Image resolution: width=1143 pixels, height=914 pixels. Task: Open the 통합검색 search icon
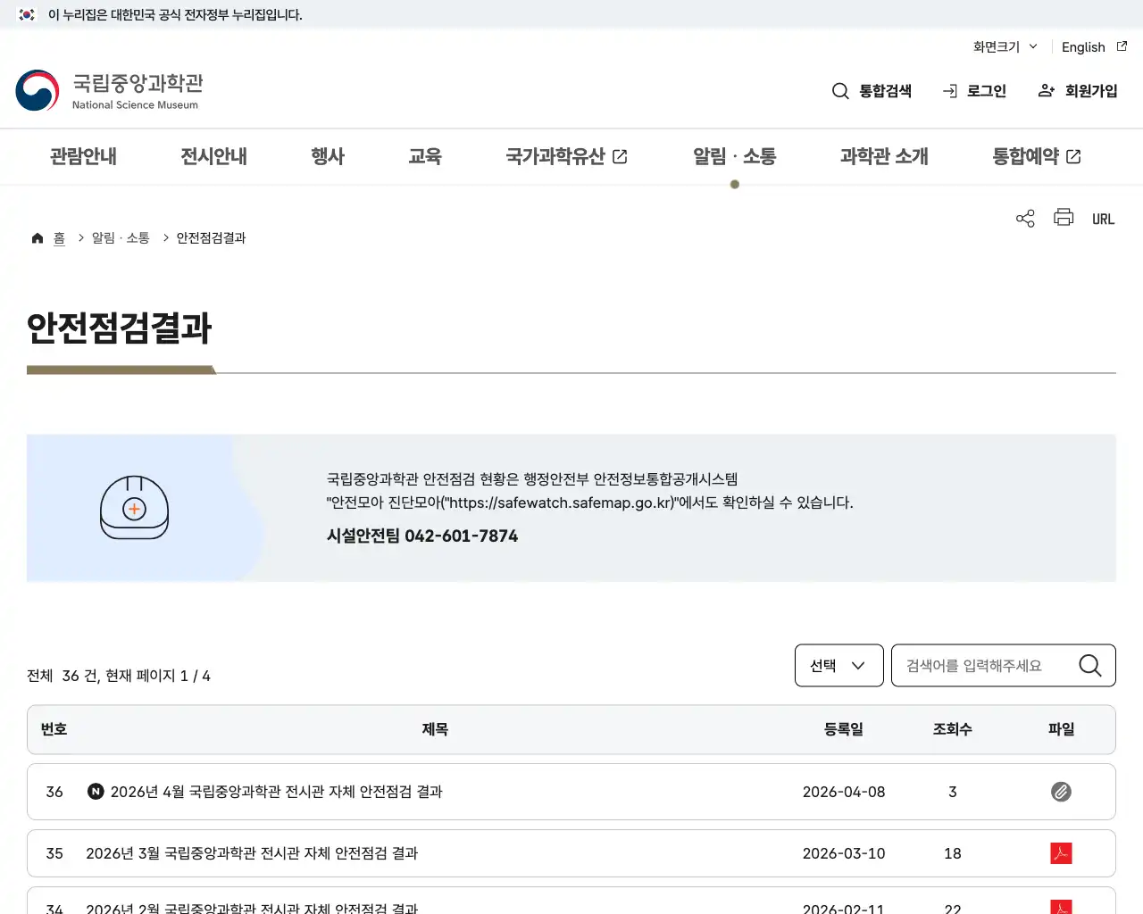click(x=840, y=90)
